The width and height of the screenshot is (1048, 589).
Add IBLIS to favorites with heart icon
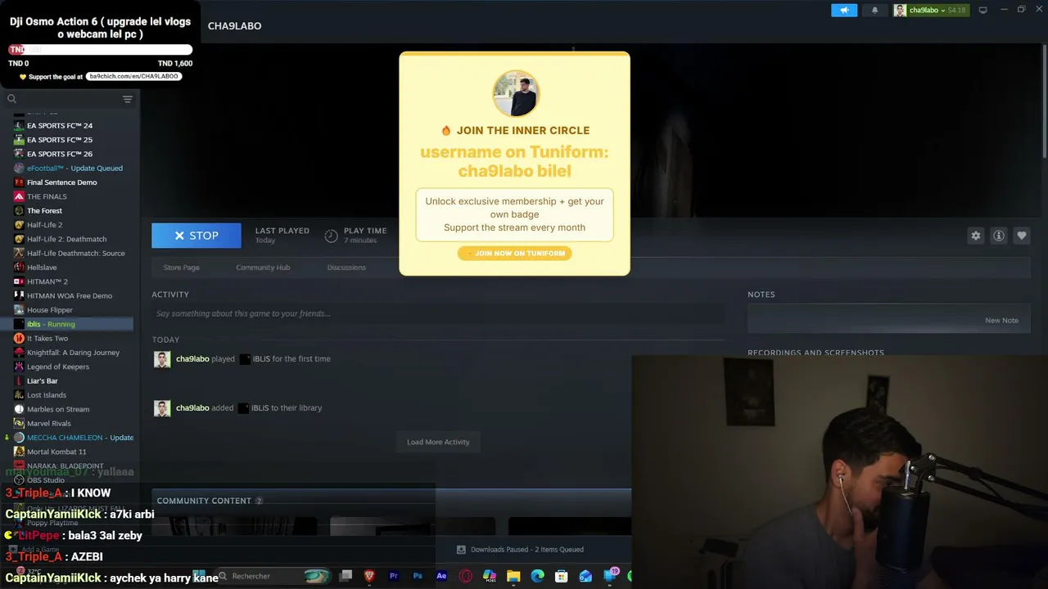tap(1022, 236)
